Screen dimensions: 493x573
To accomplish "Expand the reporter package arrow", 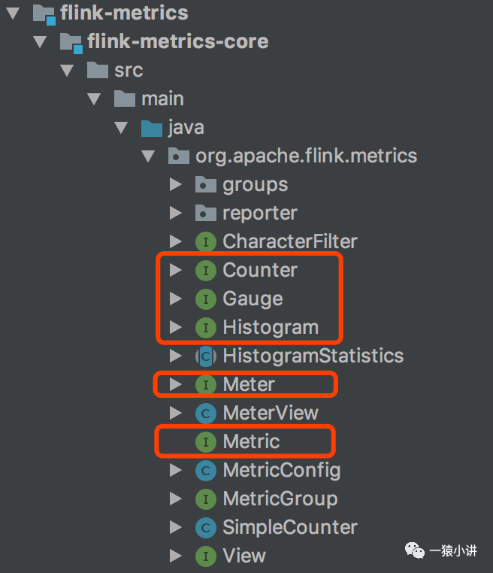I will tap(175, 213).
